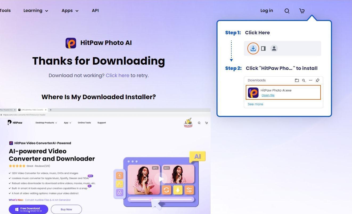
Task: Expand the Learning dropdown chevron
Action: (x=47, y=11)
